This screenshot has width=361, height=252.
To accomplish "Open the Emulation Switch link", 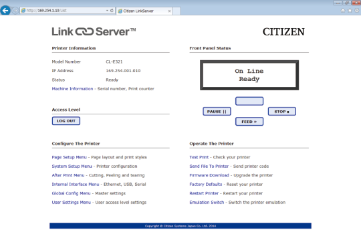I will point(207,203).
